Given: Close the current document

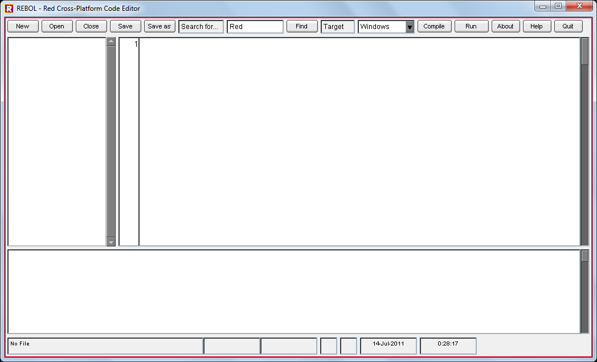Looking at the screenshot, I should [x=91, y=26].
